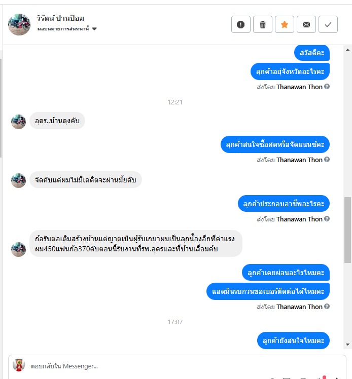Click the มอบหมายการสนทนานี้ assignment label
The height and width of the screenshot is (379, 352).
tap(63, 29)
